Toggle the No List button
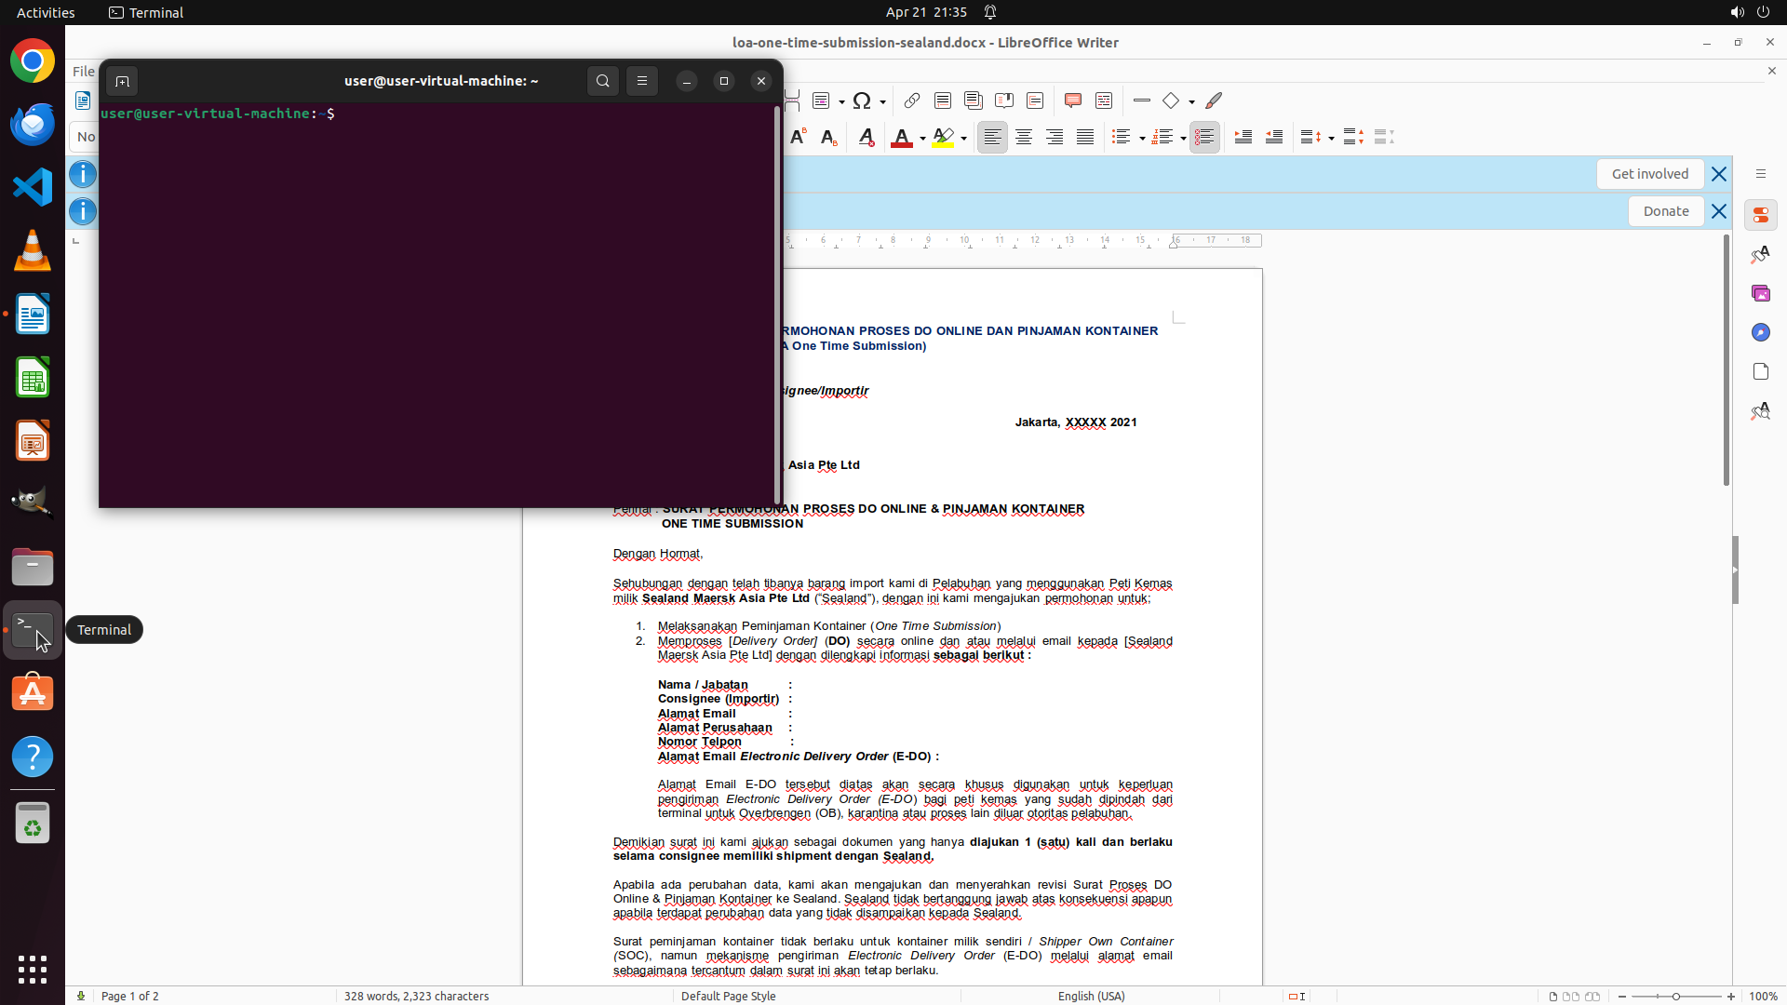The height and width of the screenshot is (1005, 1787). tap(1204, 137)
